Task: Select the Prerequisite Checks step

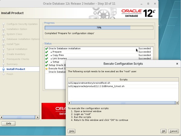Action: pos(18,59)
